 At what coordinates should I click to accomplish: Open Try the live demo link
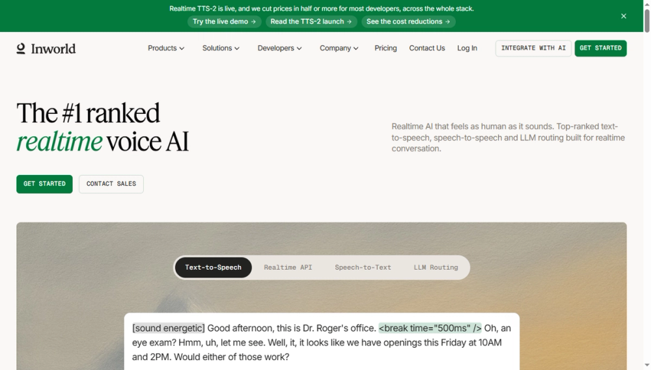224,21
